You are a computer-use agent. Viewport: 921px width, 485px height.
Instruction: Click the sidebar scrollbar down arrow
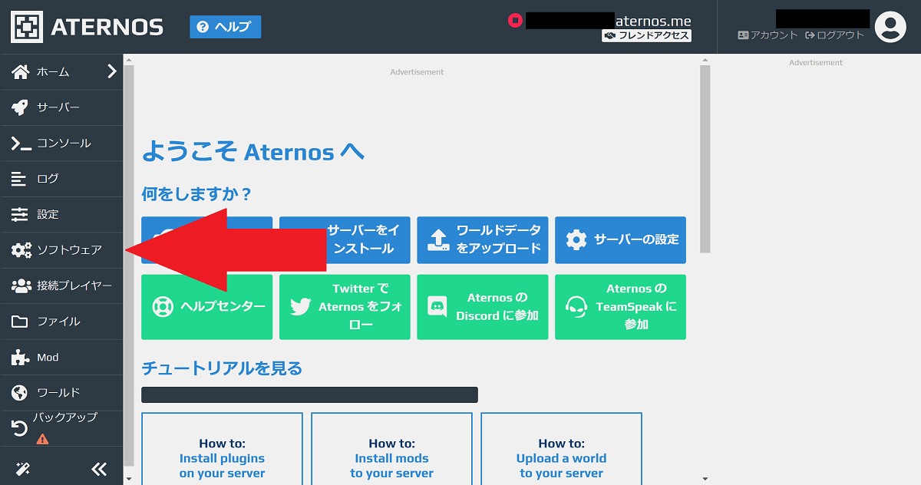coord(129,479)
